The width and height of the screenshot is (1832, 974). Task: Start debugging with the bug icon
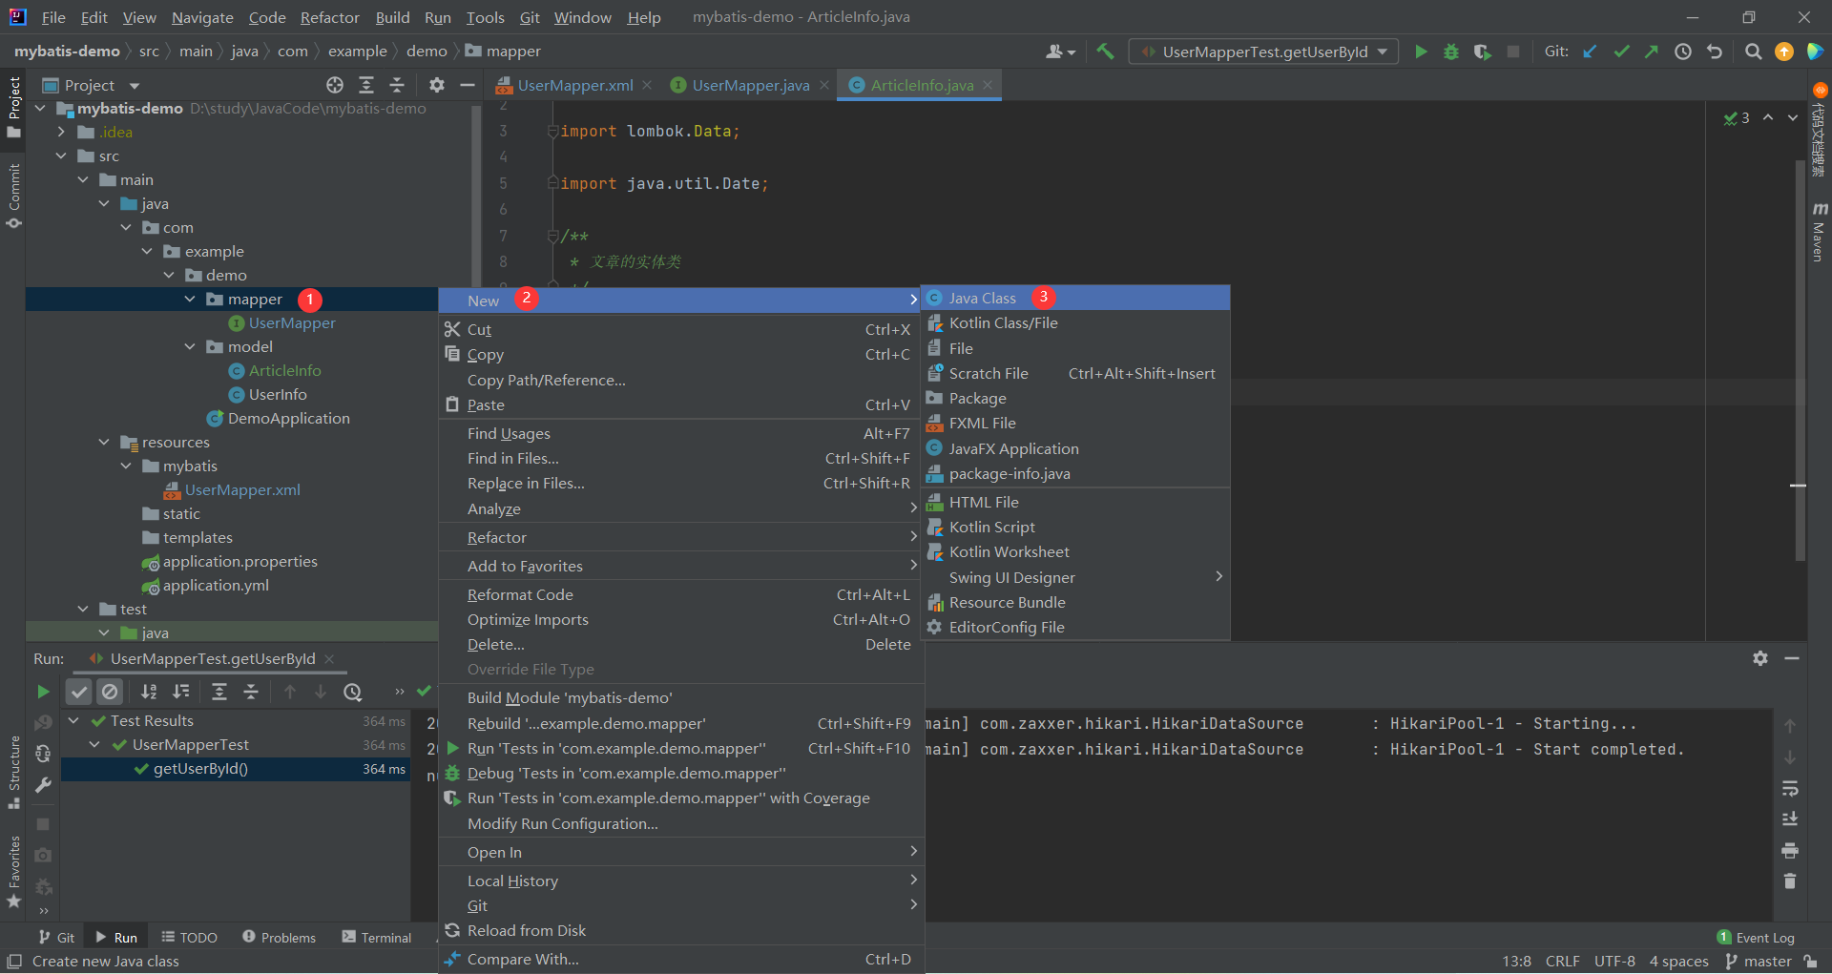pos(1451,52)
